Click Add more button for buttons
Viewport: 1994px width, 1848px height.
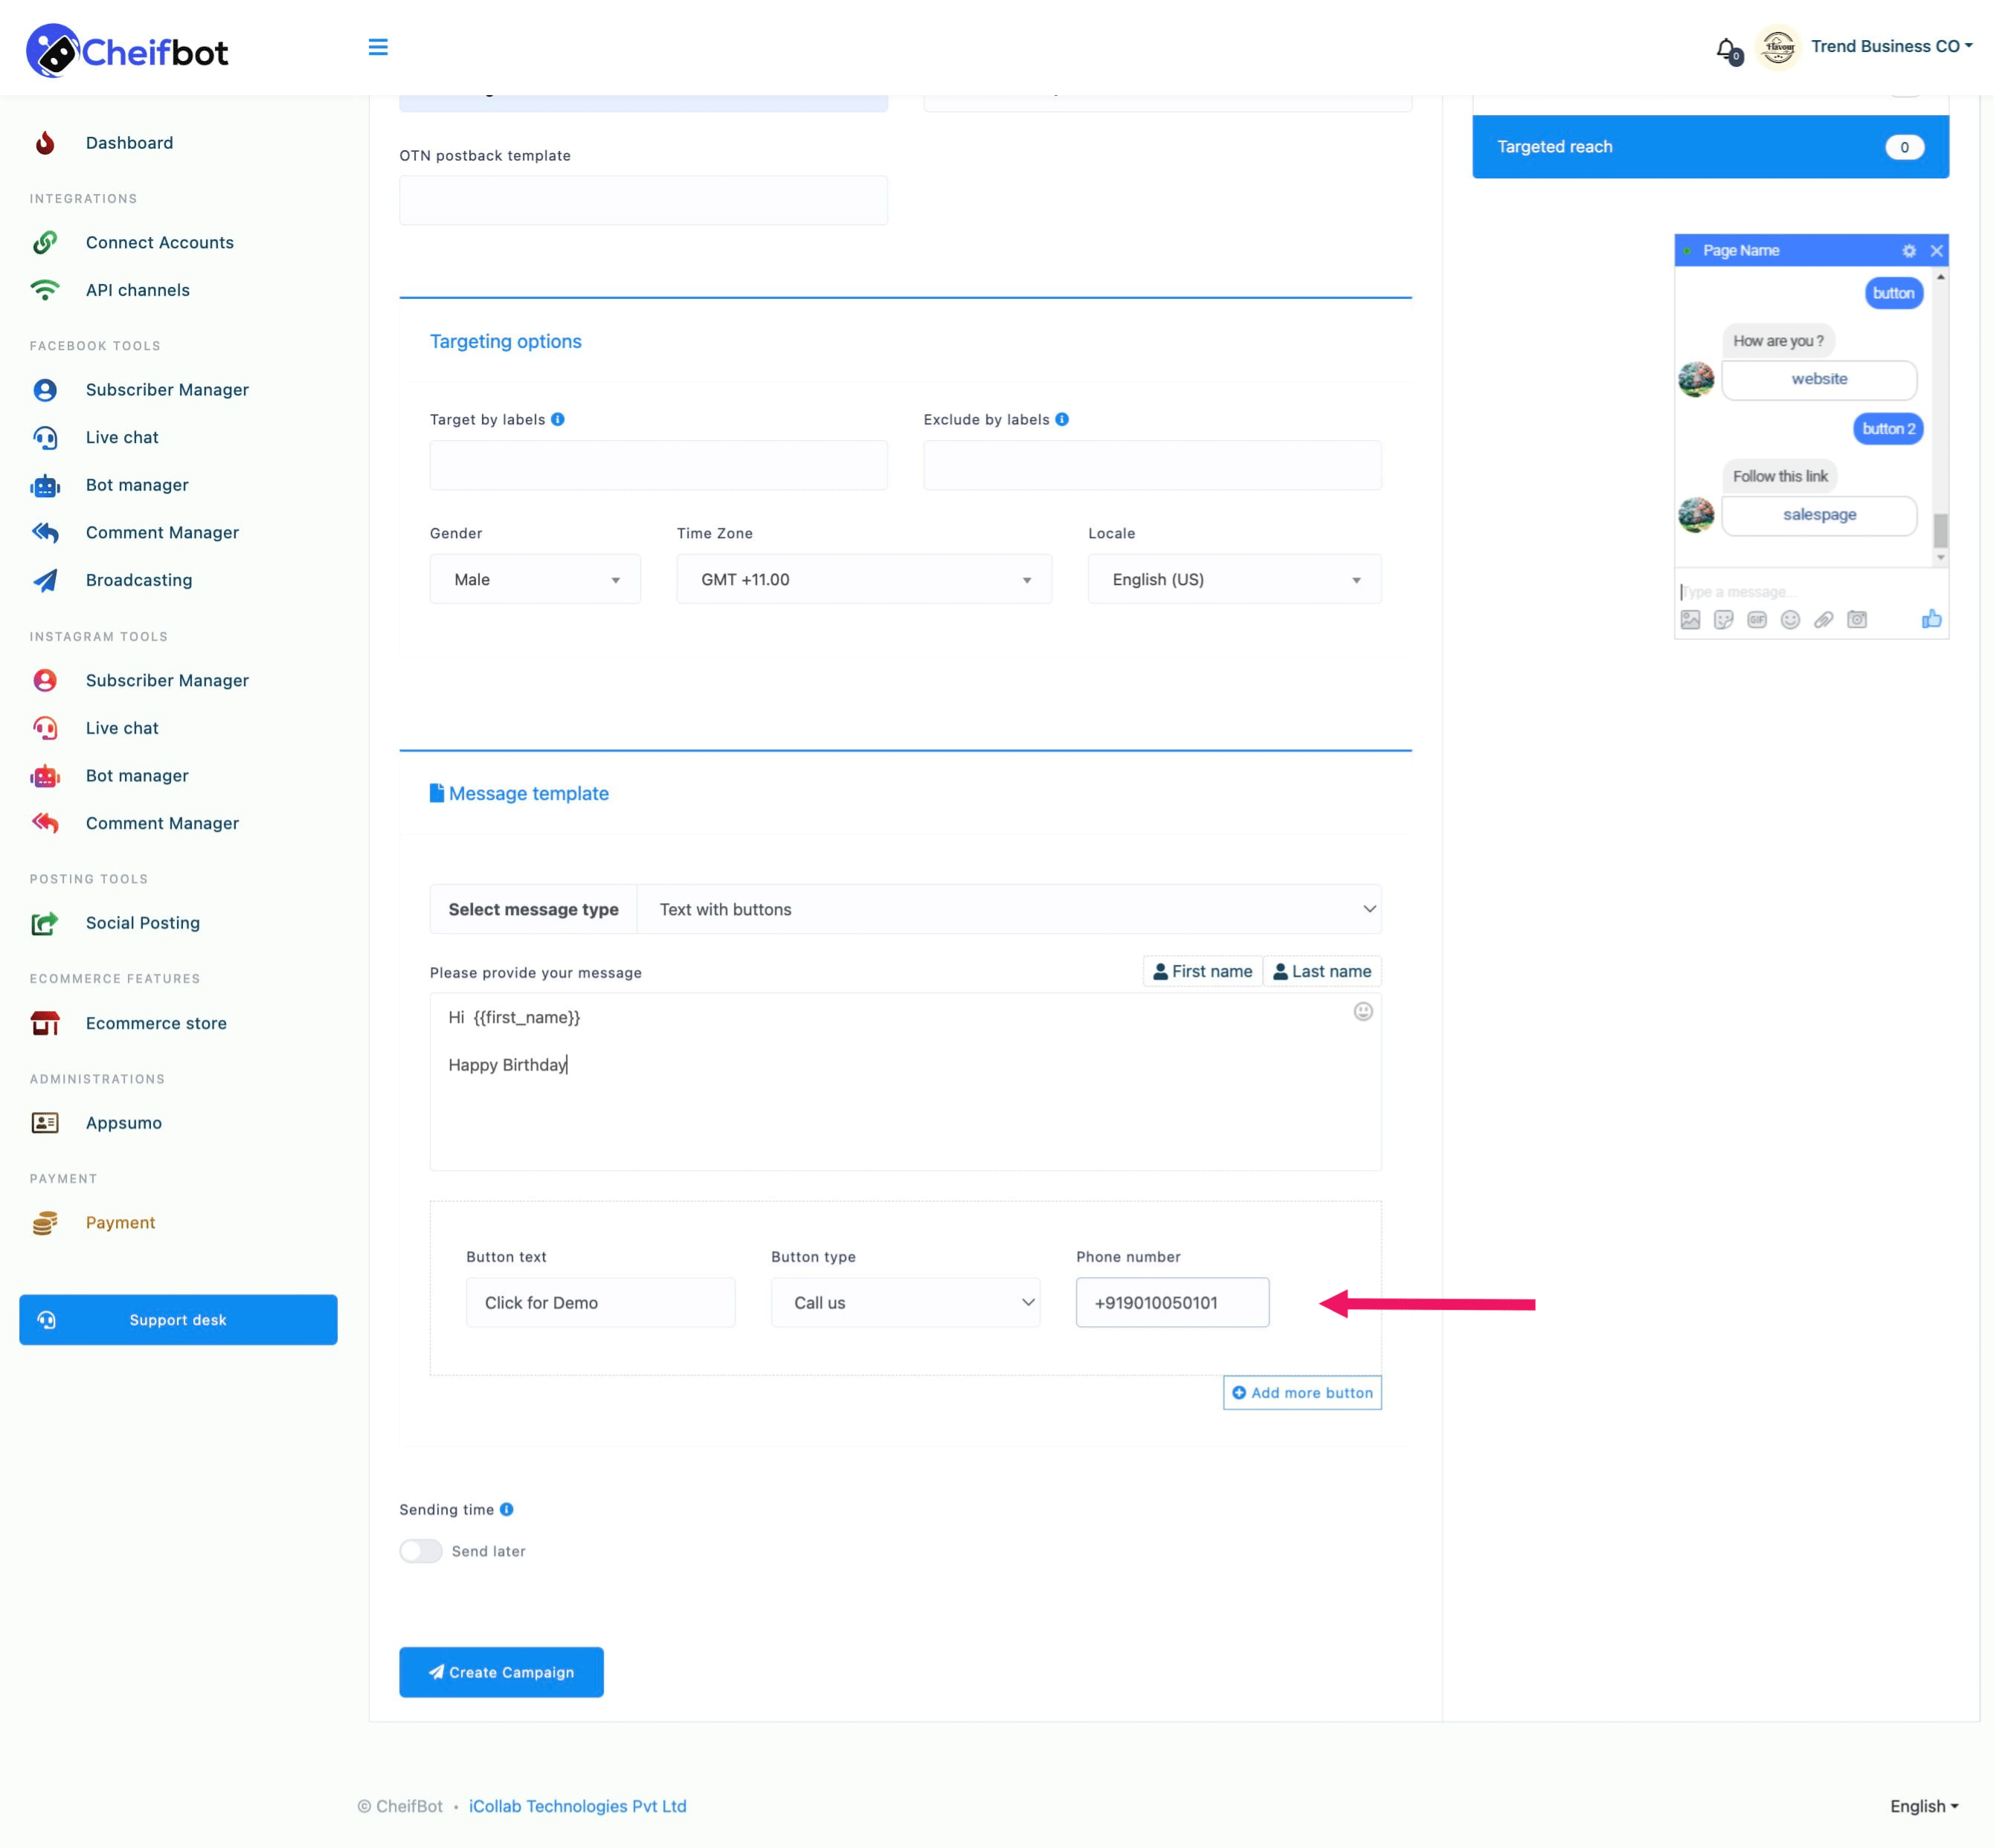click(x=1302, y=1392)
